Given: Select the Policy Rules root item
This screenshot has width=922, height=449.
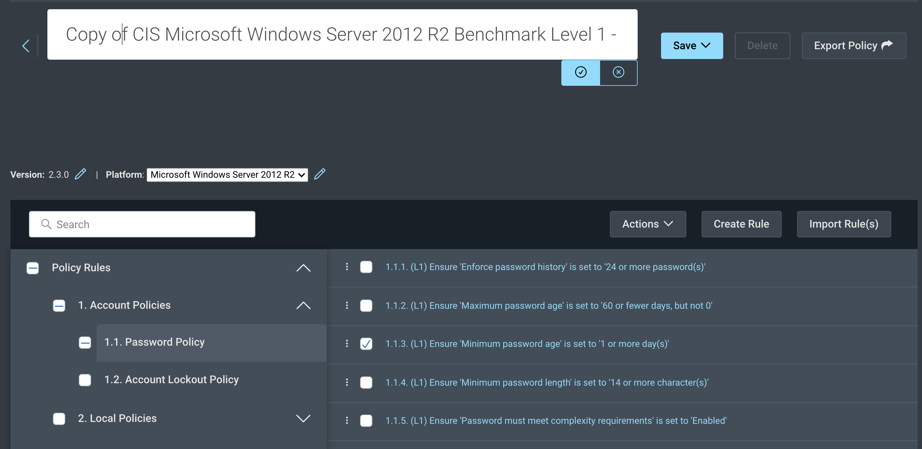Looking at the screenshot, I should pyautogui.click(x=81, y=268).
